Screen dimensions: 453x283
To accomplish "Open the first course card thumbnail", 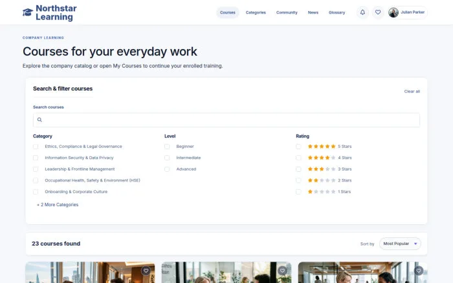I will point(90,272).
